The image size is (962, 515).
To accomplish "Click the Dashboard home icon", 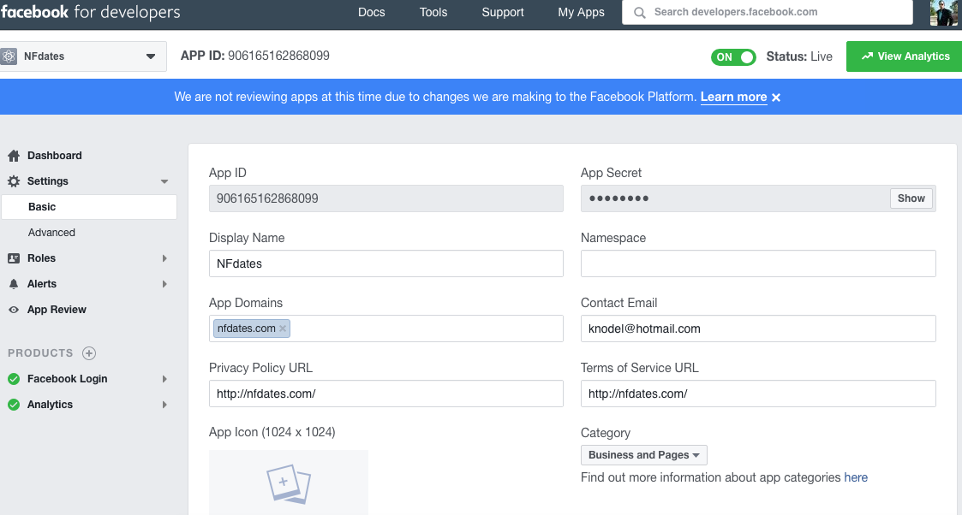I will pyautogui.click(x=14, y=156).
